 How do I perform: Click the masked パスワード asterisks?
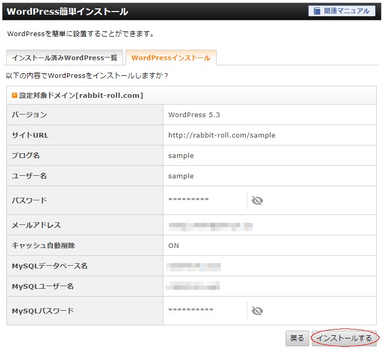tap(188, 199)
